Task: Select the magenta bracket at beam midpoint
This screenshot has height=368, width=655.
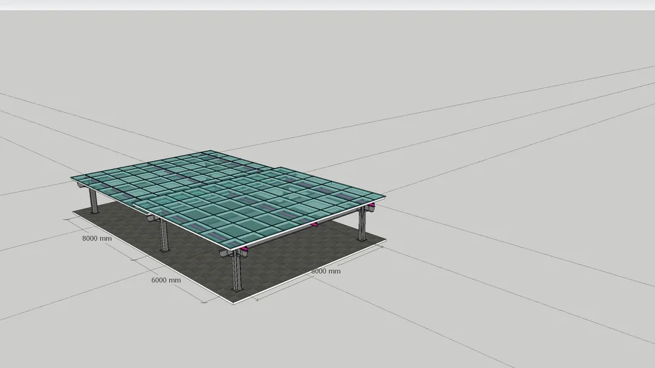Action: coord(315,225)
